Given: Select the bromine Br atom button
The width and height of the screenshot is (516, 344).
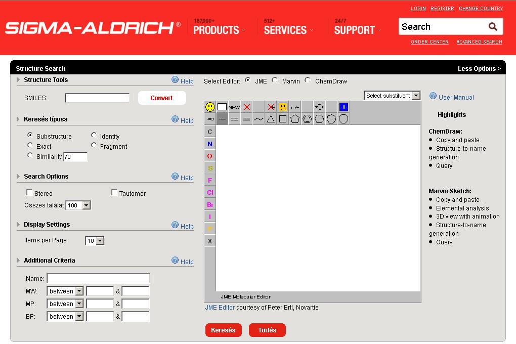Looking at the screenshot, I should [210, 205].
